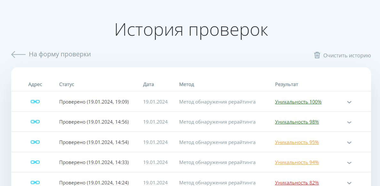Expand the 98% uniqueness row chevron

[349, 122]
